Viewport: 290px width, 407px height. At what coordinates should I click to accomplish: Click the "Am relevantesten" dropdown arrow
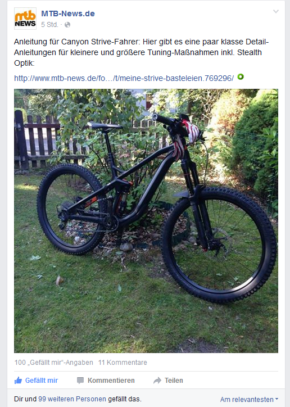(277, 399)
